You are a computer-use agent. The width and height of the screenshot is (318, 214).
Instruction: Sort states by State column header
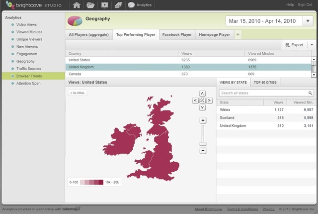point(240,103)
